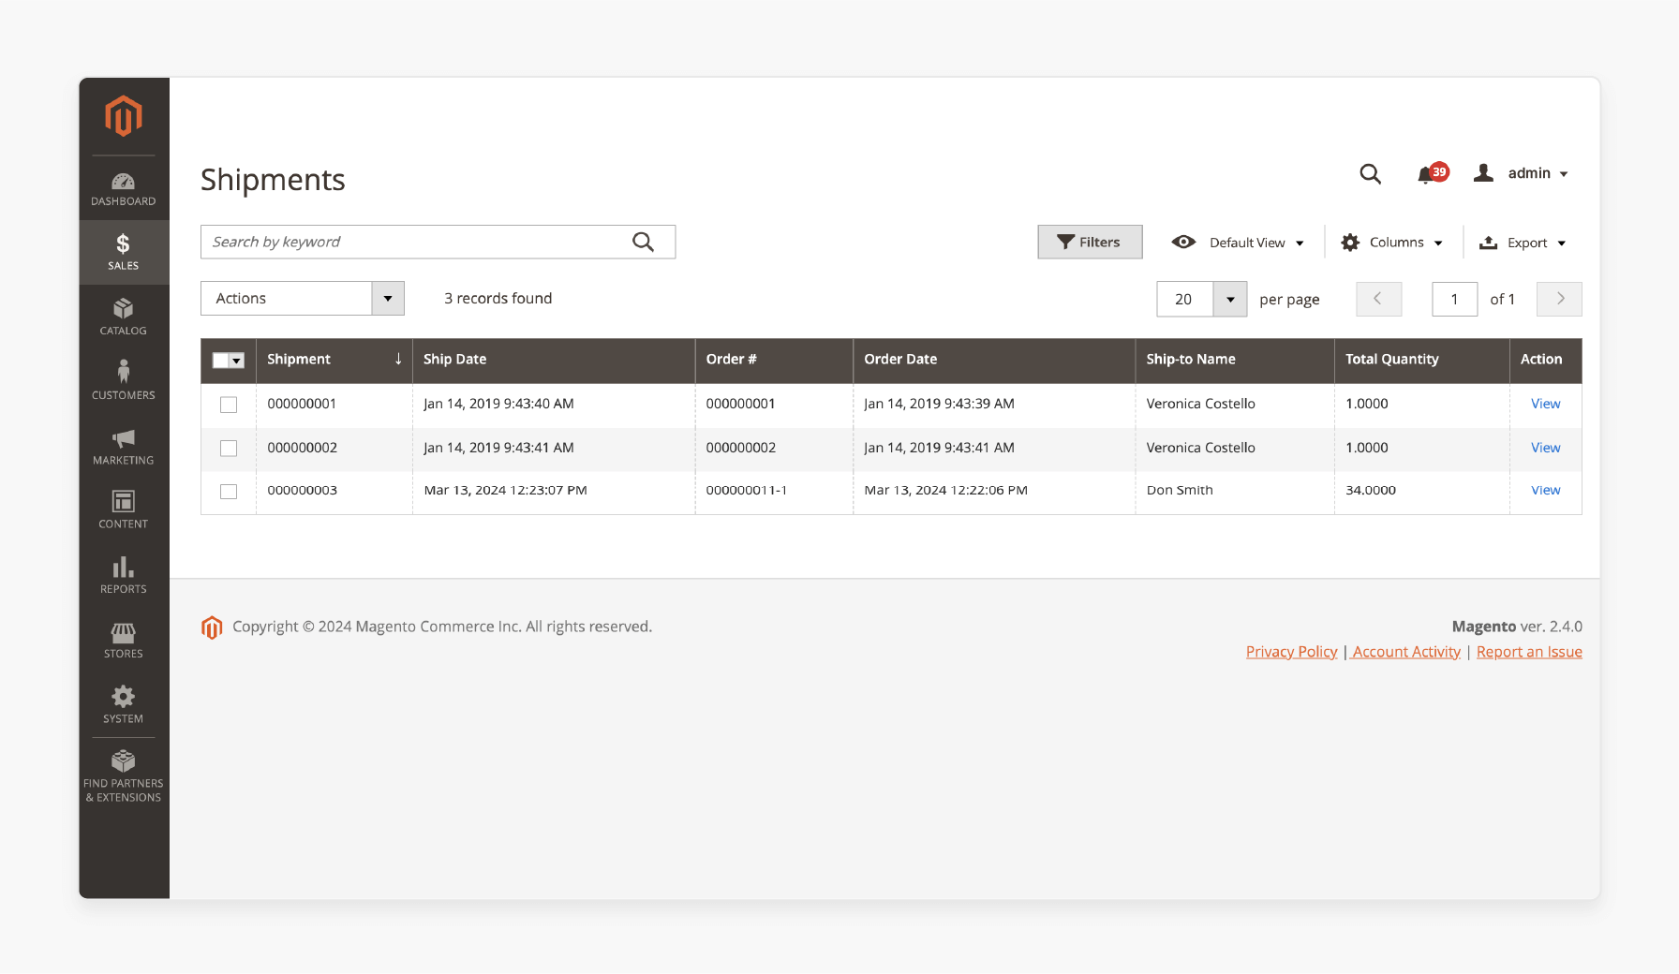
Task: Sort by the Ship-to Name column header
Action: [x=1235, y=361]
